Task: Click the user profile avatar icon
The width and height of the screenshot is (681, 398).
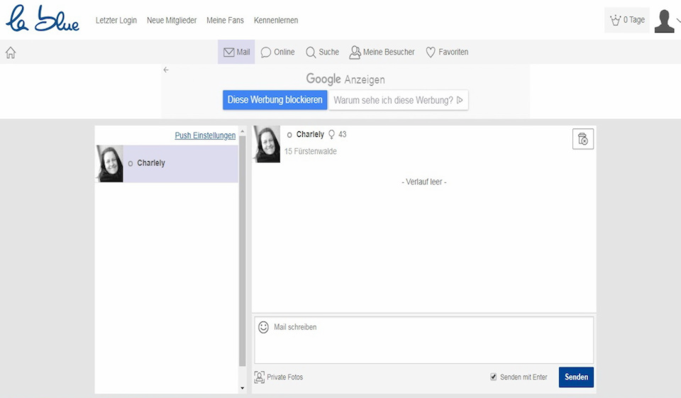Action: [664, 21]
